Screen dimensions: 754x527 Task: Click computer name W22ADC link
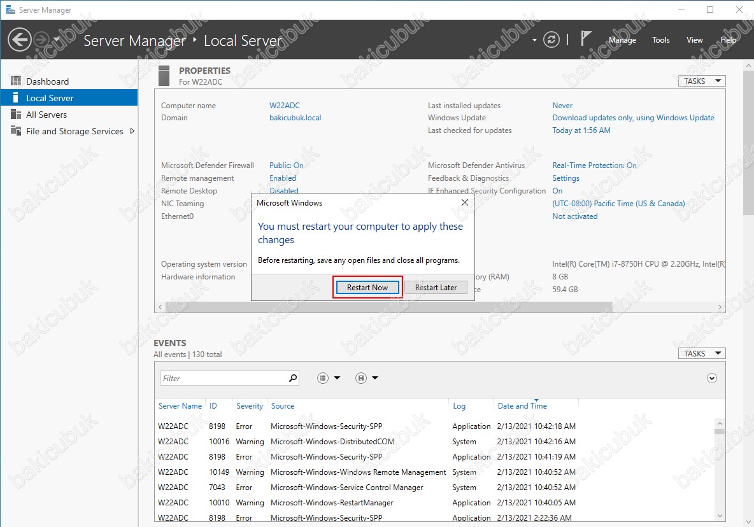click(284, 105)
